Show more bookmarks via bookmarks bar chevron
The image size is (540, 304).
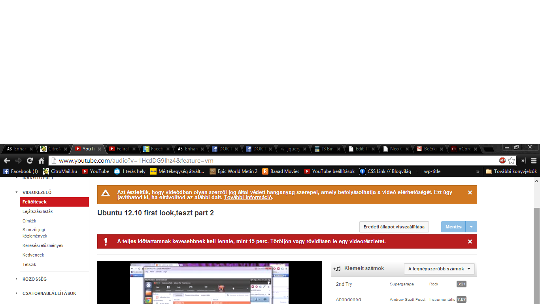click(x=478, y=171)
